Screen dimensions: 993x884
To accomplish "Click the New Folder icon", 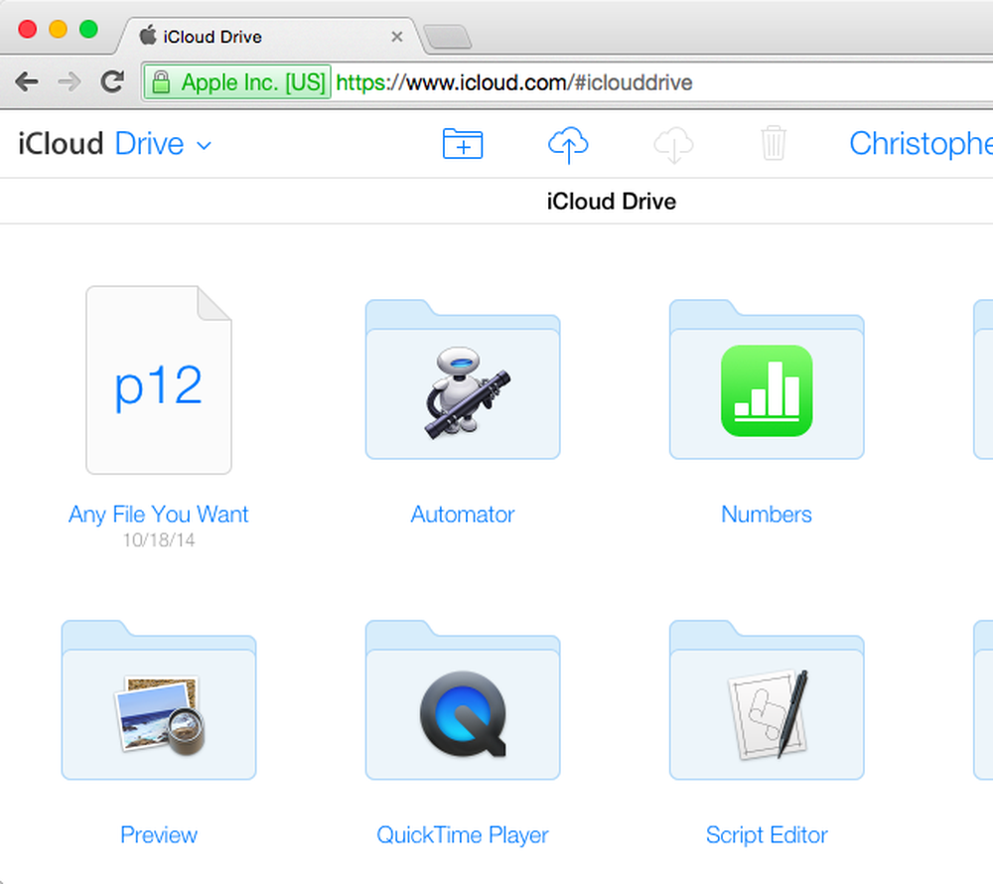I will (x=463, y=143).
